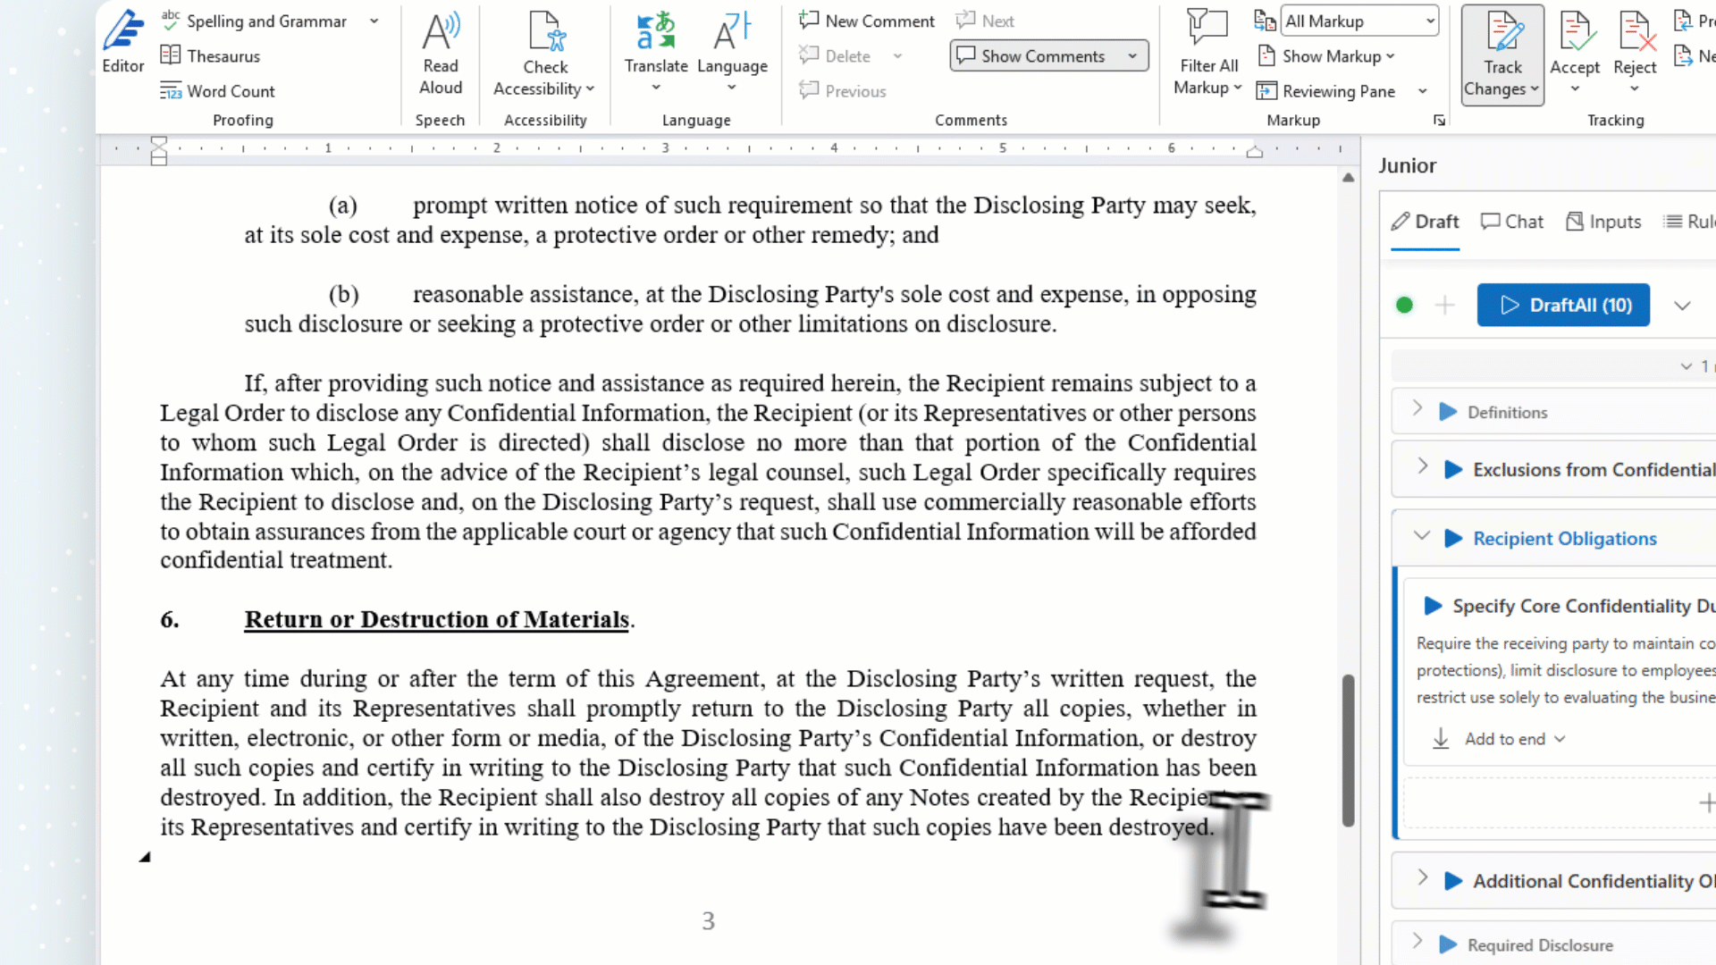Viewport: 1716px width, 965px height.
Task: Click the document vertical scrollbar thumb
Action: tap(1348, 751)
